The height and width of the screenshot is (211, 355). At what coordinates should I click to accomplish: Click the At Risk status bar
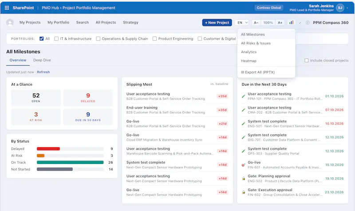tap(70, 156)
